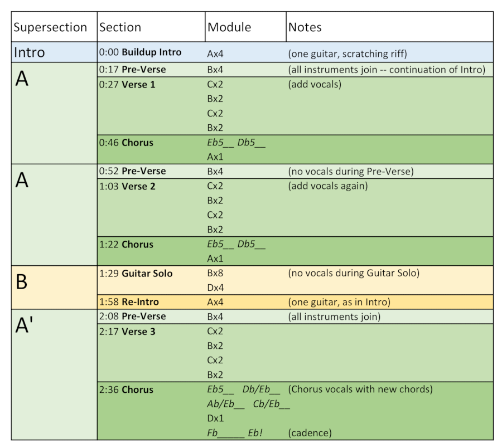Select the Section column header
This screenshot has height=448, width=502.
click(120, 27)
